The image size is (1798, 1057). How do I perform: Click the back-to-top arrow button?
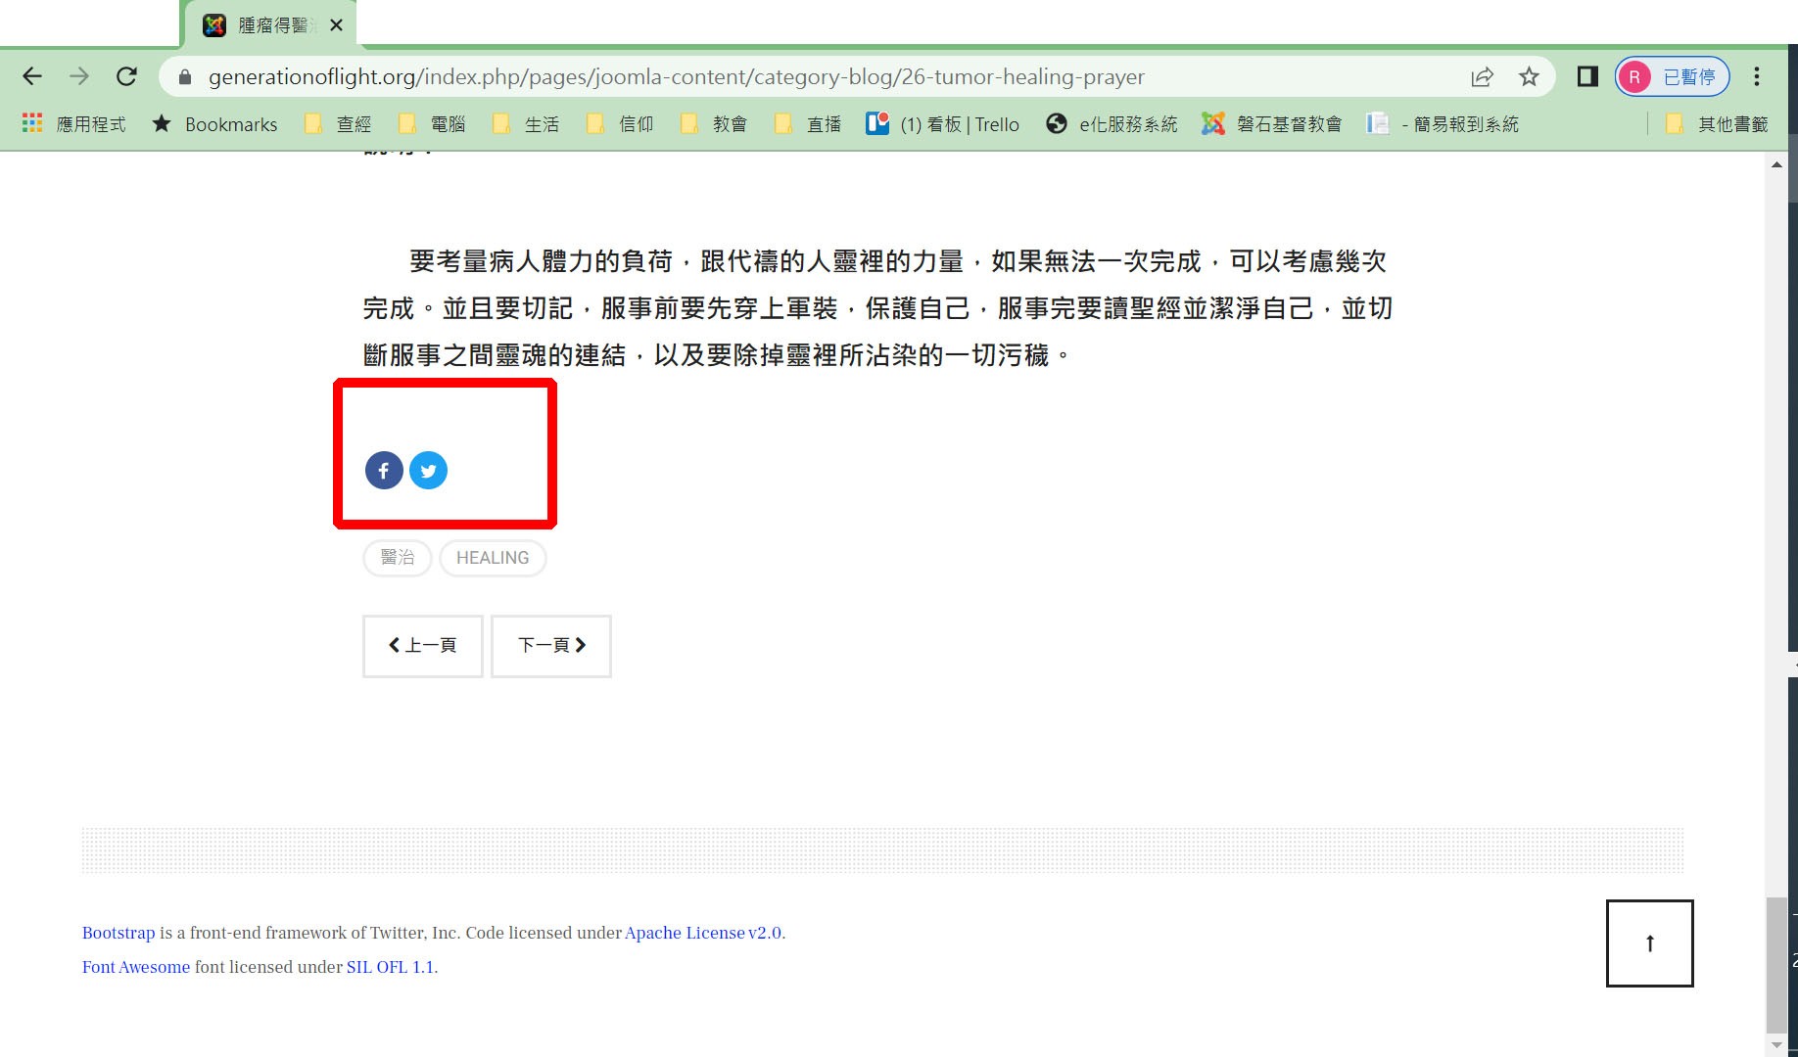(1650, 943)
